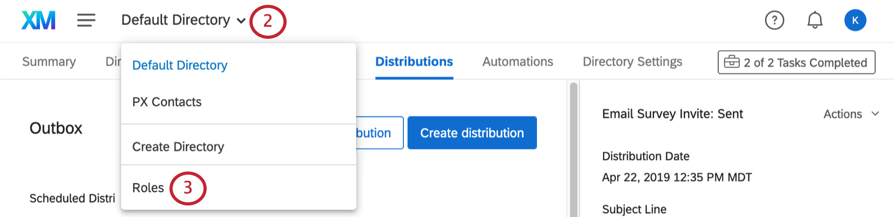
Task: Choose PX Contacts in the directory menu
Action: click(x=167, y=102)
